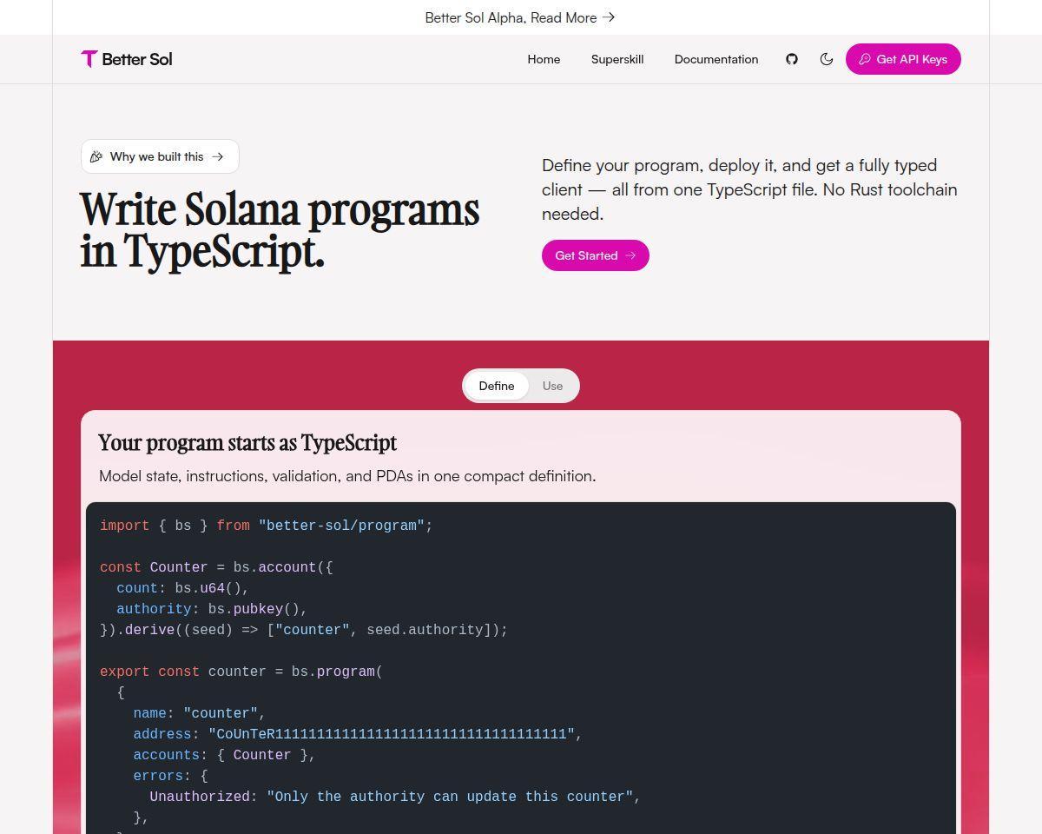Open the Home nav link
The image size is (1042, 834).
(544, 59)
